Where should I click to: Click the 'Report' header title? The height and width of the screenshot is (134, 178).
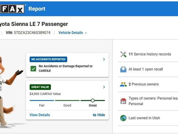tap(37, 9)
